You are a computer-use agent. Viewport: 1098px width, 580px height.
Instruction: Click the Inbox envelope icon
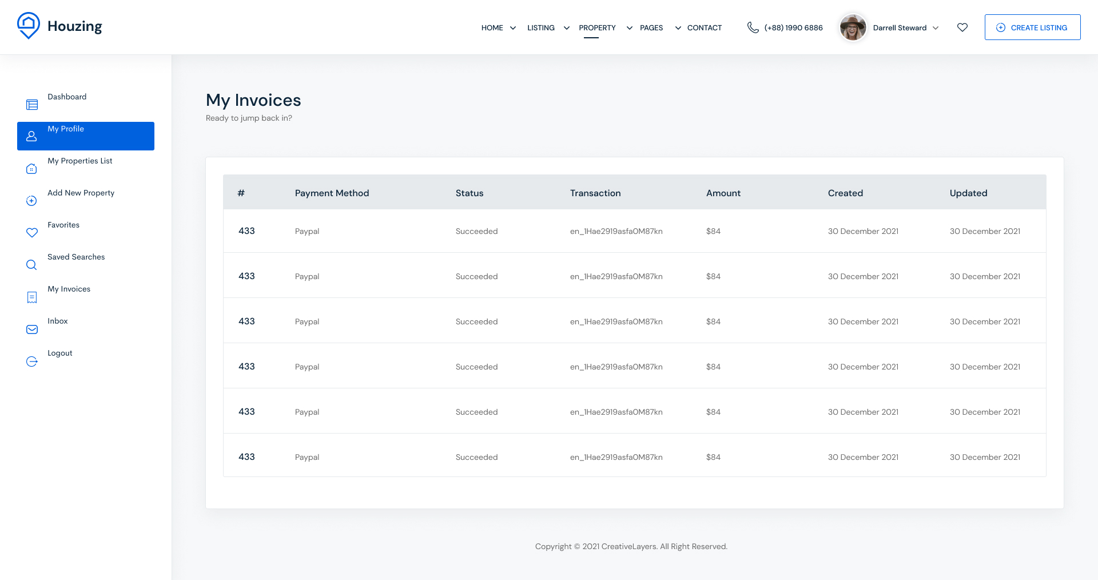point(32,329)
